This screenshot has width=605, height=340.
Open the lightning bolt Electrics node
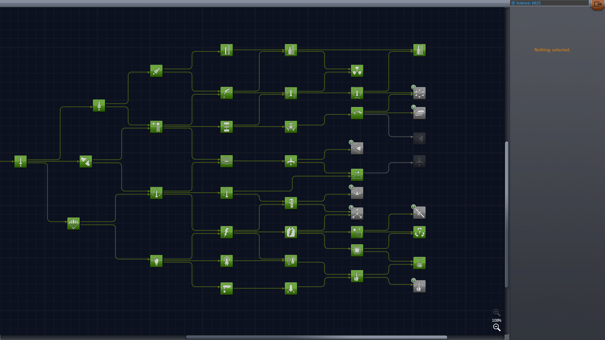click(x=226, y=232)
